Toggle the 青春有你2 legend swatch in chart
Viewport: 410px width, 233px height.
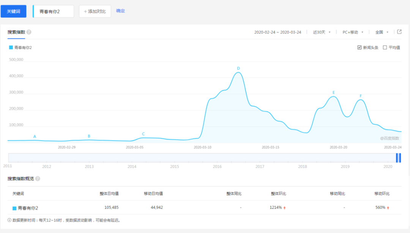11,48
